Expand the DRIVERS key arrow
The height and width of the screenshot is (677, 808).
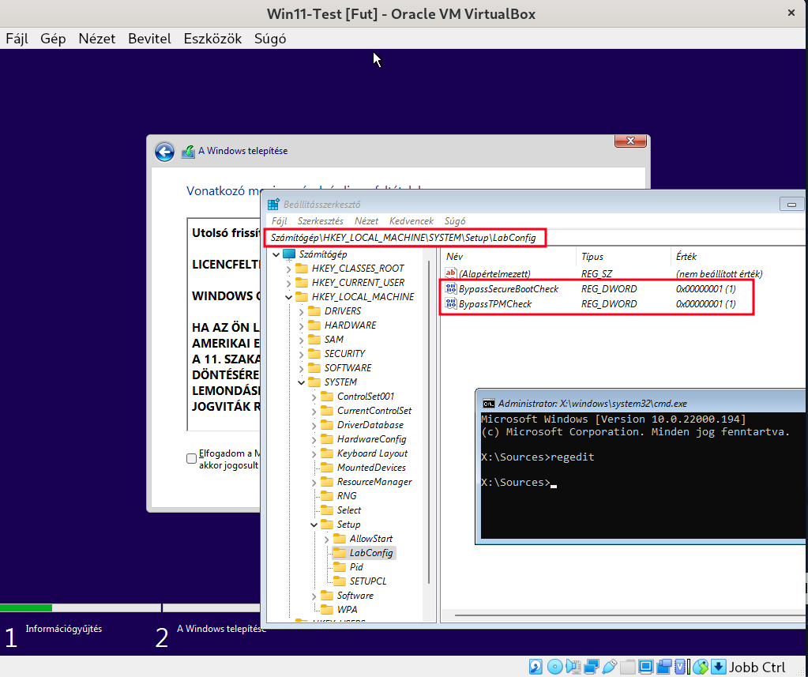(302, 311)
